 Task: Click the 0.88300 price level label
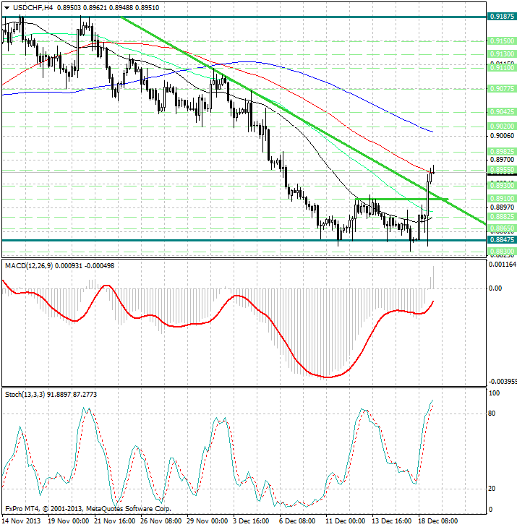[501, 251]
